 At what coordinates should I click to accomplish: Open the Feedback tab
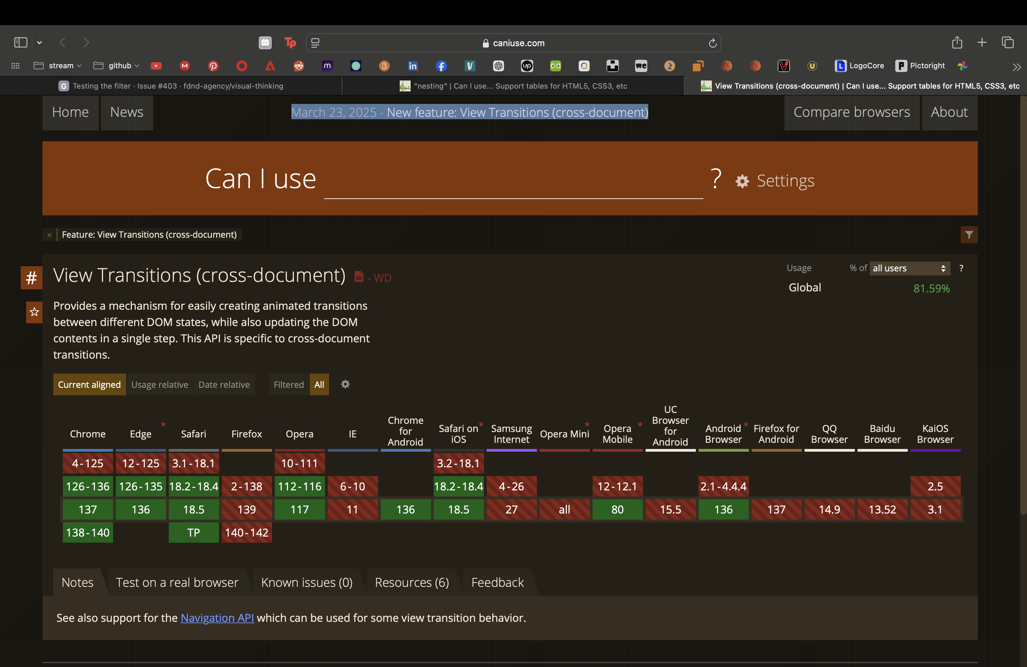coord(498,582)
